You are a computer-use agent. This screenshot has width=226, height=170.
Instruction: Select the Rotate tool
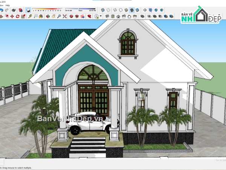(x=18, y=16)
